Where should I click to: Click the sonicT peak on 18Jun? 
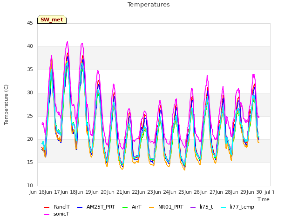coord(82,44)
